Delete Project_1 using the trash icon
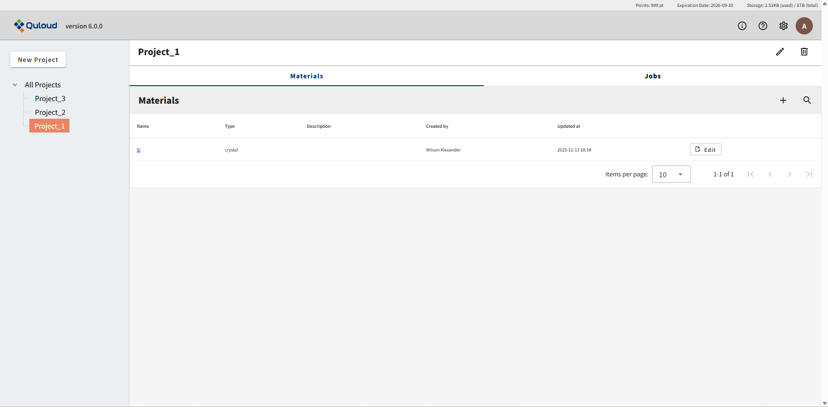Image resolution: width=828 pixels, height=407 pixels. pos(804,52)
